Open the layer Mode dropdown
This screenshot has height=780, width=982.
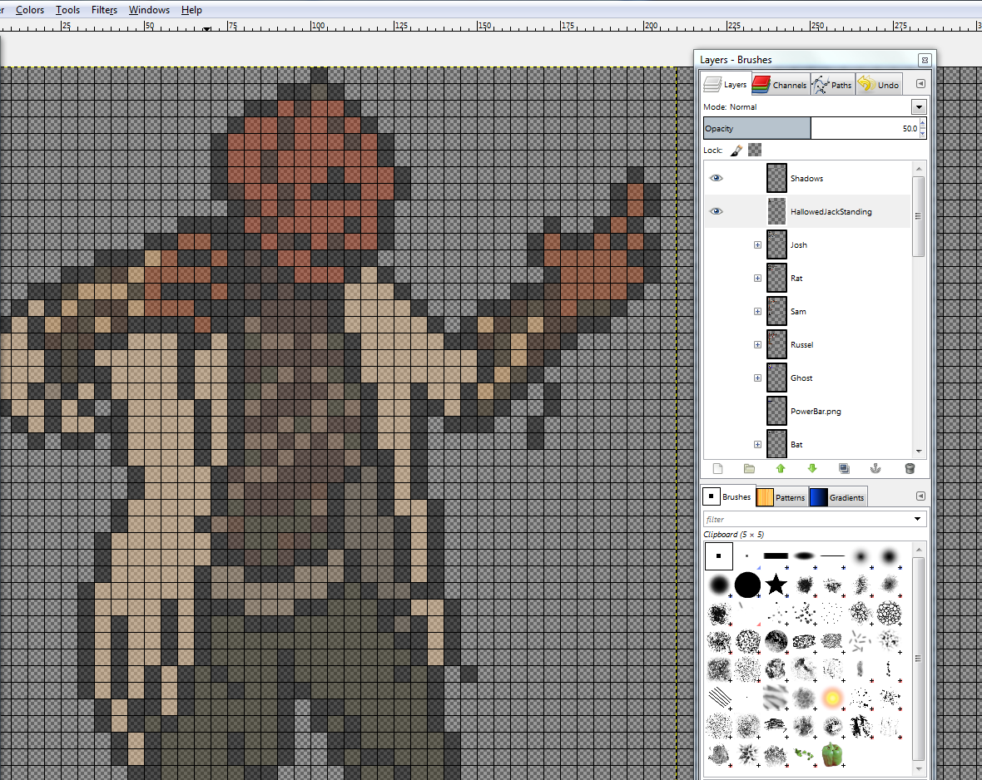tap(919, 107)
